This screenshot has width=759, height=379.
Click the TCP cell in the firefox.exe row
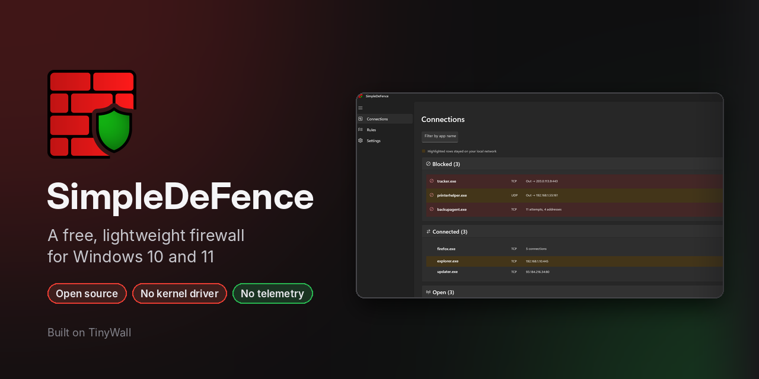tap(514, 249)
